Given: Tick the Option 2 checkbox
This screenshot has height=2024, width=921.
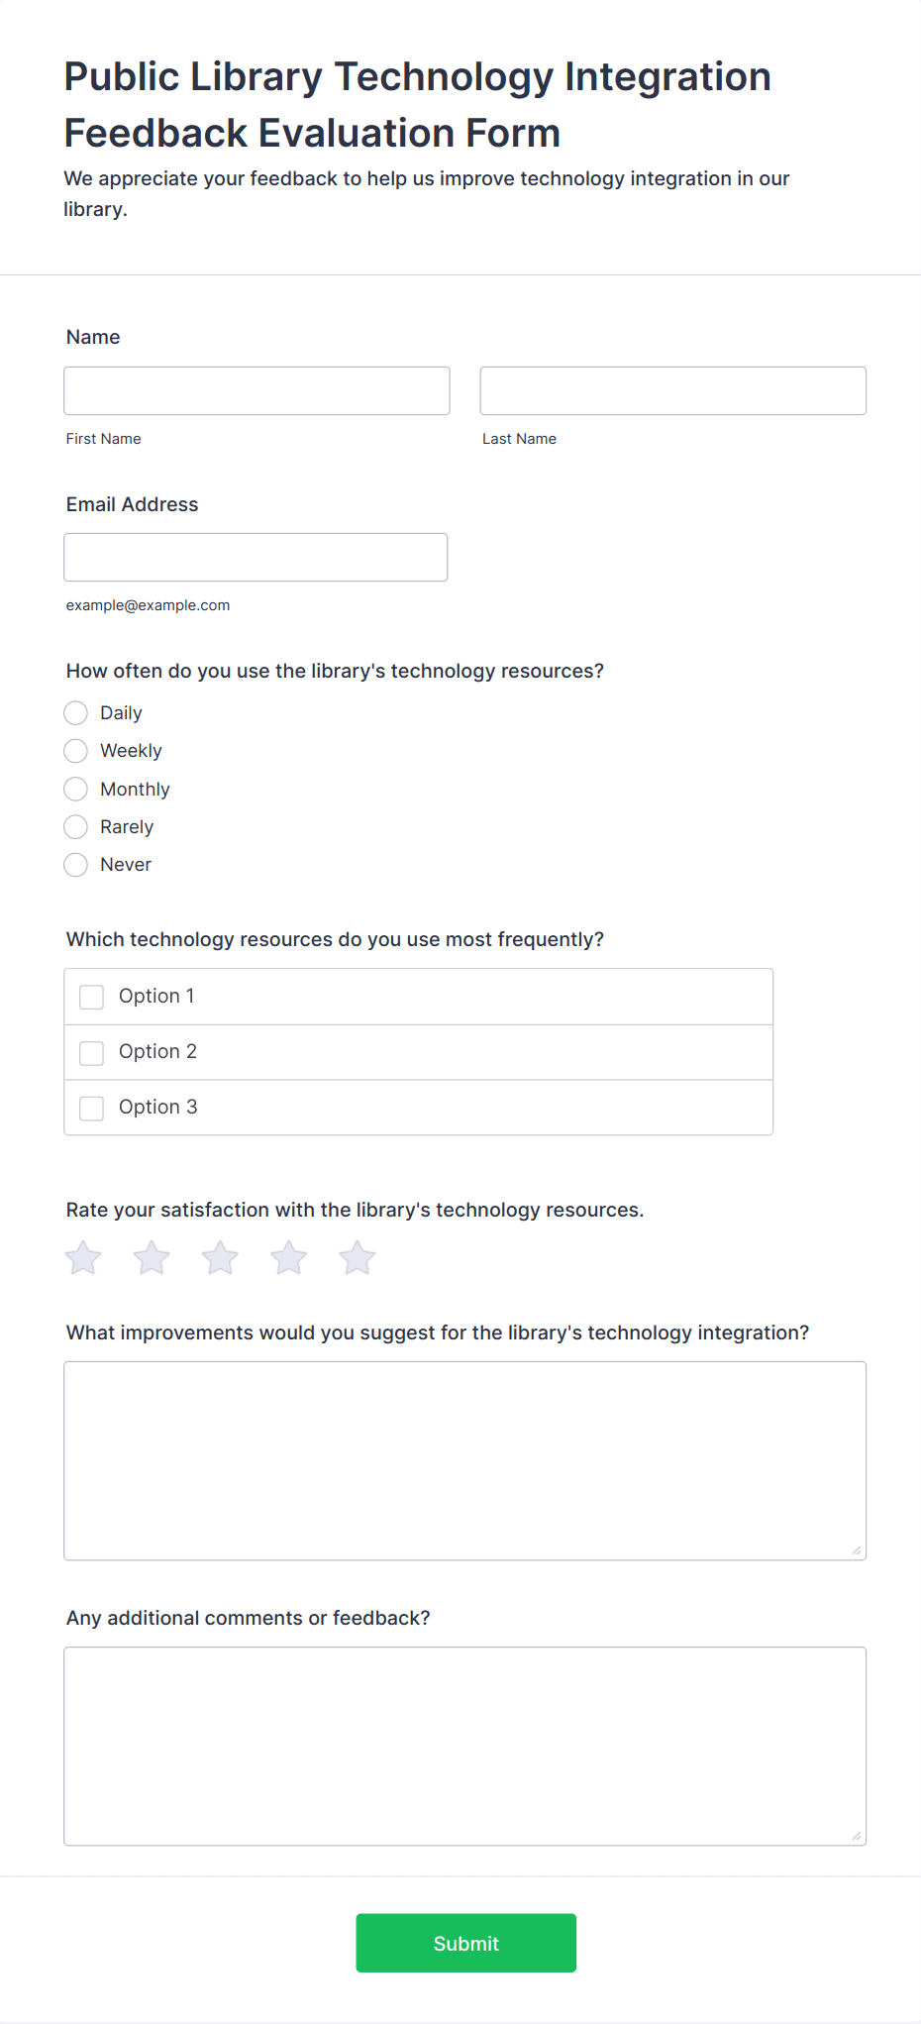Looking at the screenshot, I should pos(92,1052).
